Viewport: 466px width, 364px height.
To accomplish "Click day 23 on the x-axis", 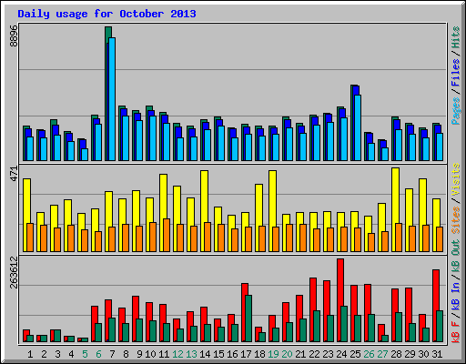I will (x=328, y=354).
